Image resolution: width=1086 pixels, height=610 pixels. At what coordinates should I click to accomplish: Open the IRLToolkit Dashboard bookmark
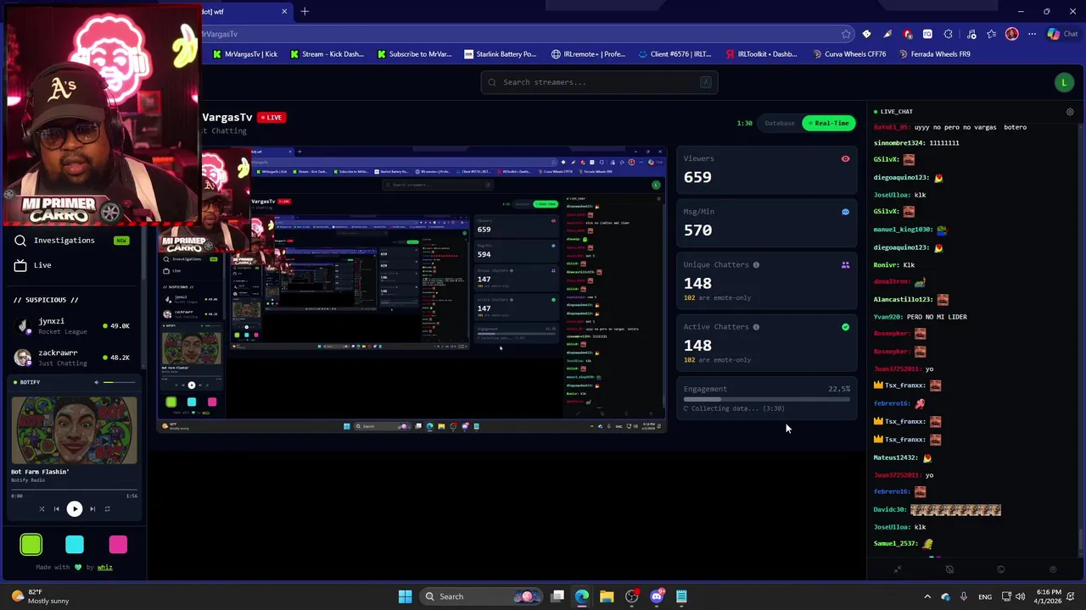click(762, 54)
